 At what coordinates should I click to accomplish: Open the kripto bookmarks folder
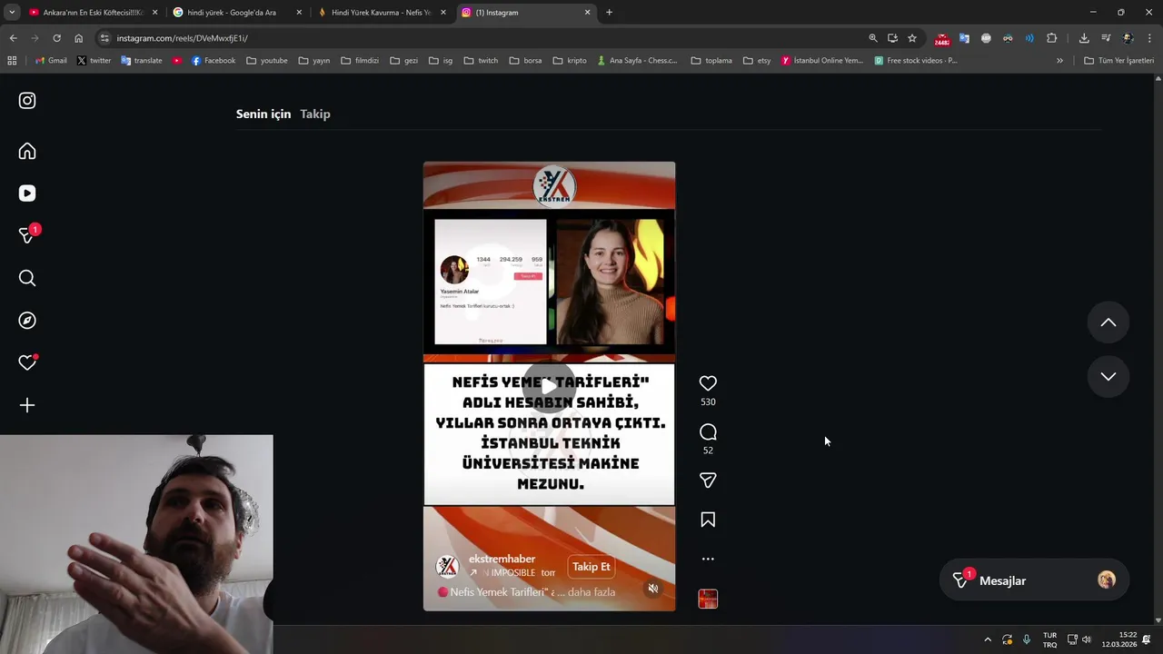pyautogui.click(x=570, y=61)
